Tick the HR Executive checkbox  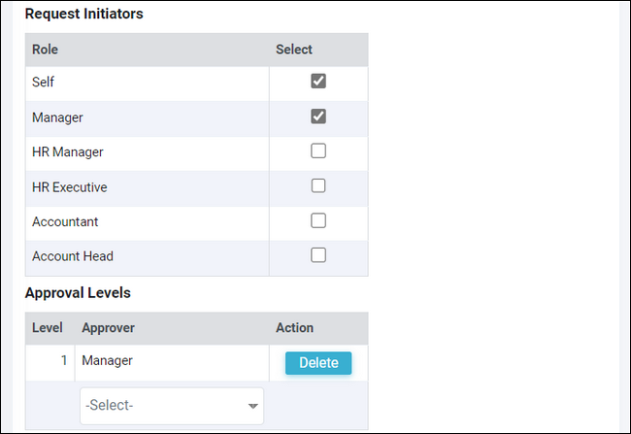pyautogui.click(x=318, y=185)
